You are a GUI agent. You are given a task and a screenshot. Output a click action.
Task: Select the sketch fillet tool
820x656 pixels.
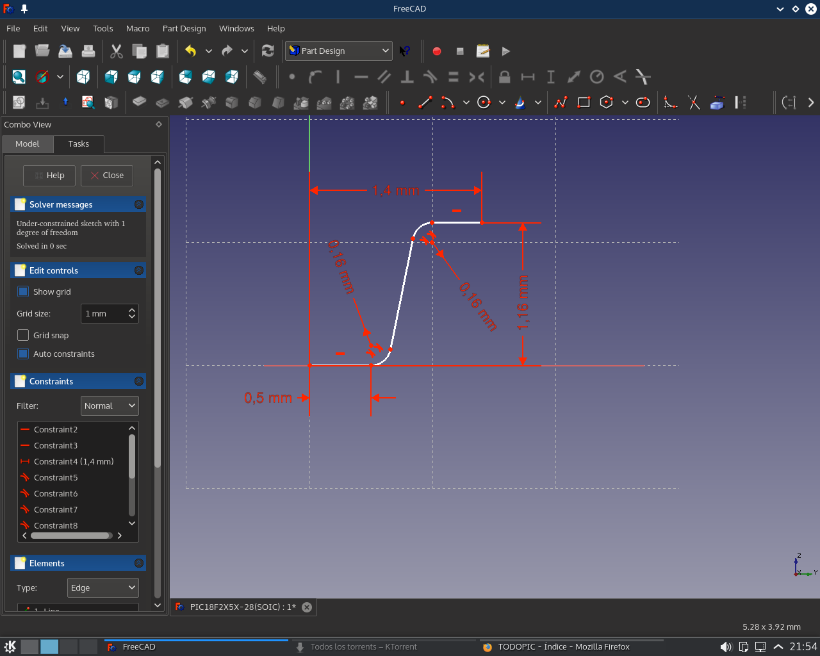click(x=671, y=102)
